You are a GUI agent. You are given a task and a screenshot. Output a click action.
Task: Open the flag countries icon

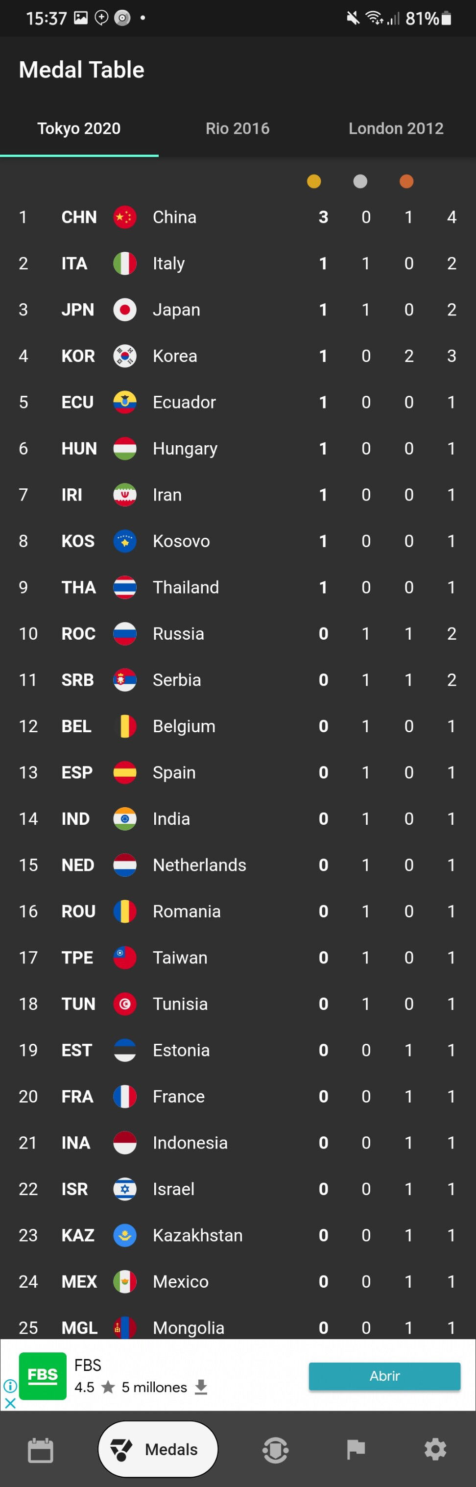[x=356, y=1449]
